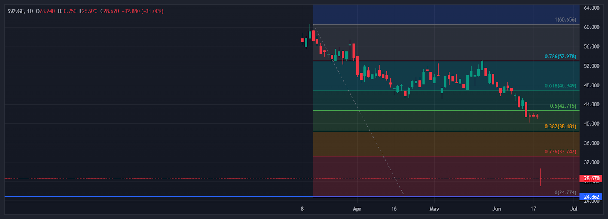This screenshot has width=608, height=219.
Task: Click the red 0.236(33.242) level label
Action: (x=560, y=151)
